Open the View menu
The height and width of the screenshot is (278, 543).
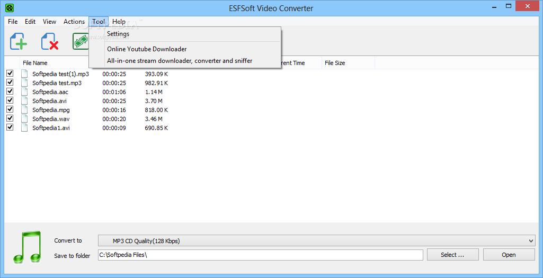click(49, 22)
